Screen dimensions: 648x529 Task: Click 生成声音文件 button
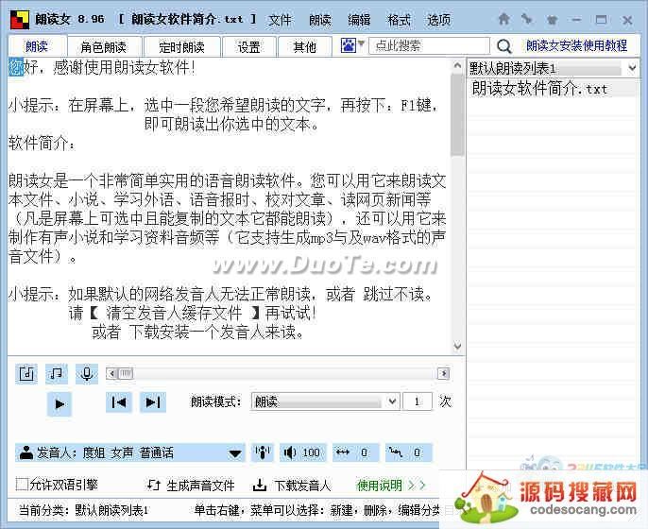(192, 486)
